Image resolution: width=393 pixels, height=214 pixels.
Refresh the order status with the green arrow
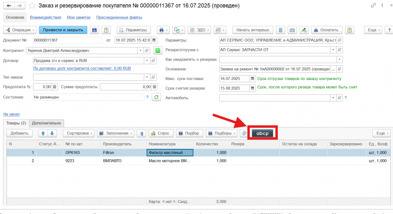(157, 97)
